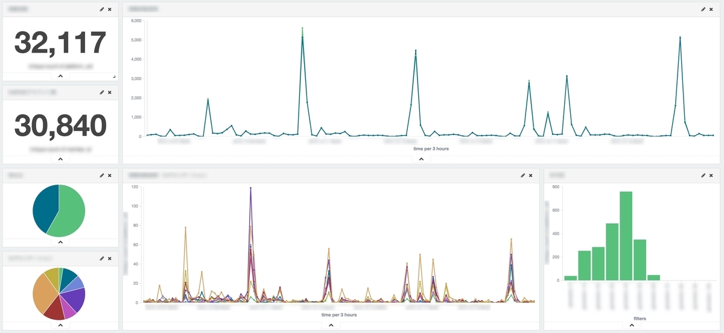Image resolution: width=724 pixels, height=333 pixels.
Task: Click the 32,117 metric value
Action: click(60, 43)
